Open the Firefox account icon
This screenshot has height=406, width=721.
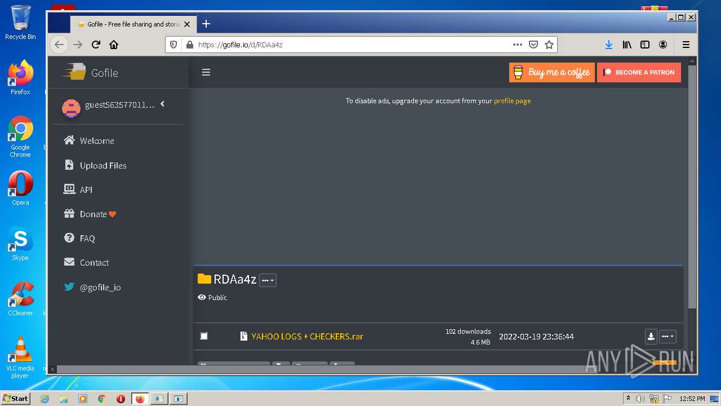point(663,45)
